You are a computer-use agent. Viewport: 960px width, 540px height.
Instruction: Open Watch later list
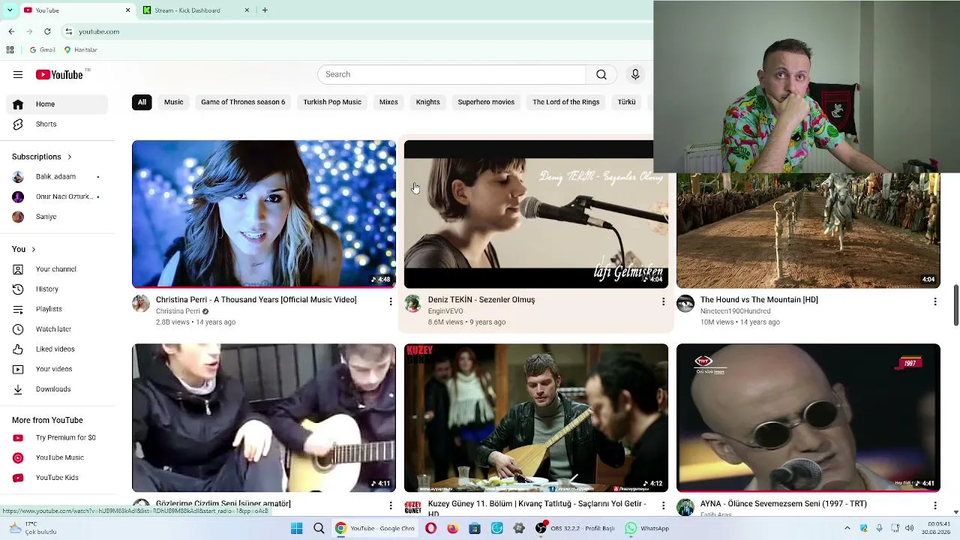click(57, 329)
